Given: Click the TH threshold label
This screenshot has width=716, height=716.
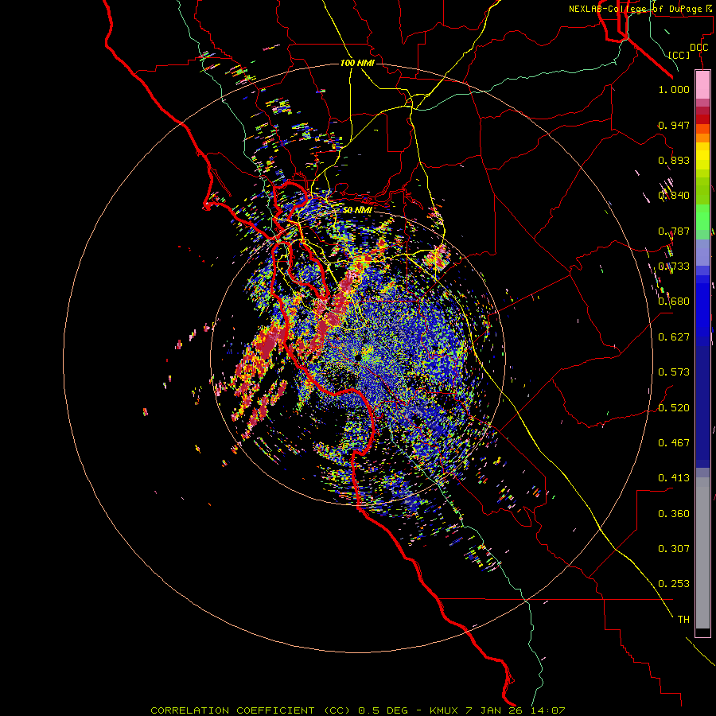Looking at the screenshot, I should click(x=683, y=620).
